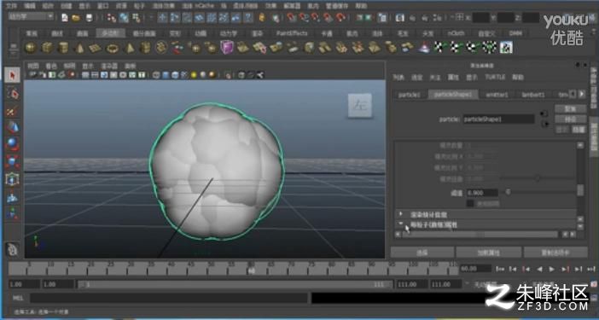This screenshot has width=599, height=320.
Task: Play the animation backwards
Action: pyautogui.click(x=539, y=269)
